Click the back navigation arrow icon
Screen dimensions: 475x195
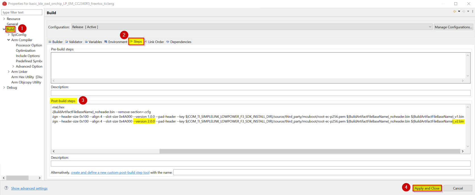455,12
